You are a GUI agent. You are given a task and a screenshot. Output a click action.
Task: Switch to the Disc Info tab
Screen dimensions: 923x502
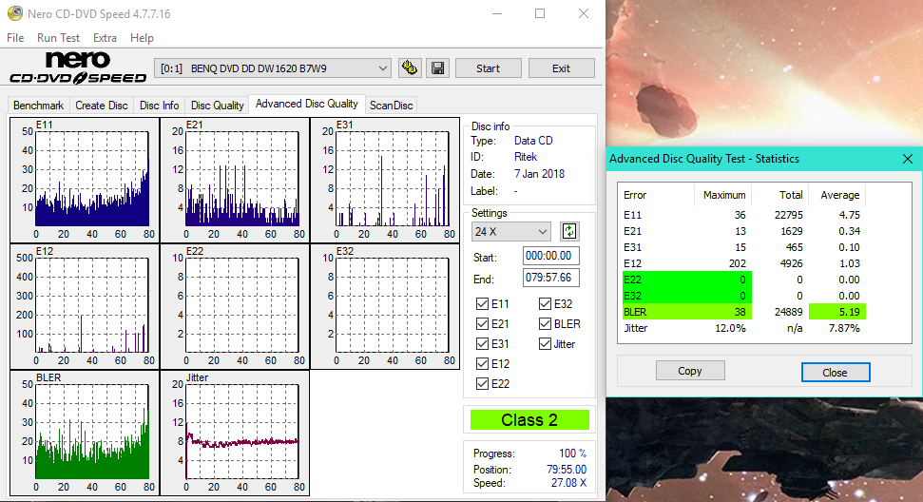coord(159,106)
